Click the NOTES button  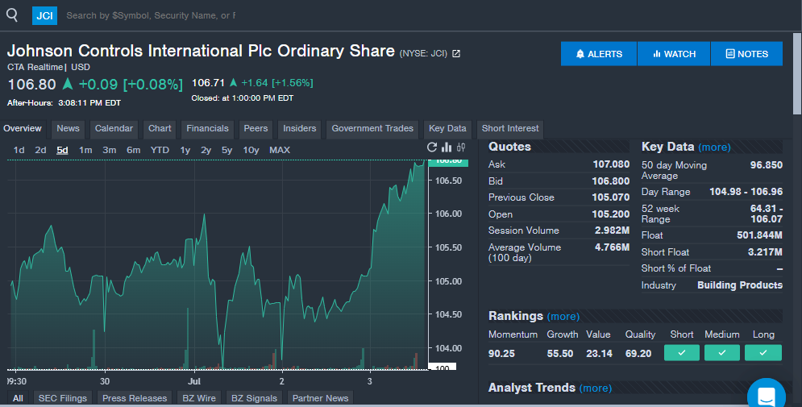click(746, 54)
